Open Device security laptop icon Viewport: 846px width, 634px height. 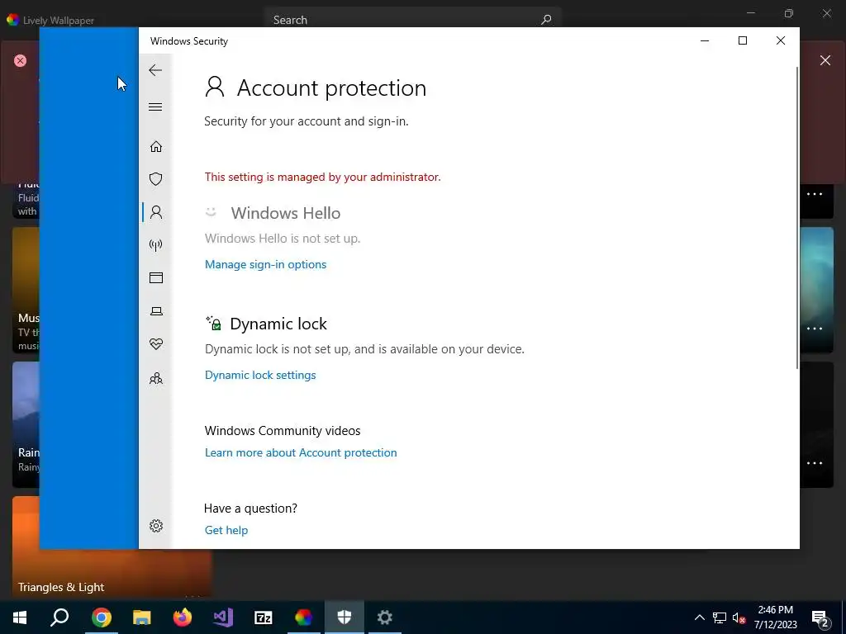pos(156,311)
